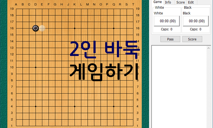
Task: Click the Score button below the timers
Action: coord(192,39)
